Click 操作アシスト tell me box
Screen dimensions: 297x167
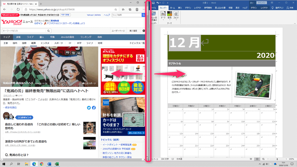(x=278, y=8)
